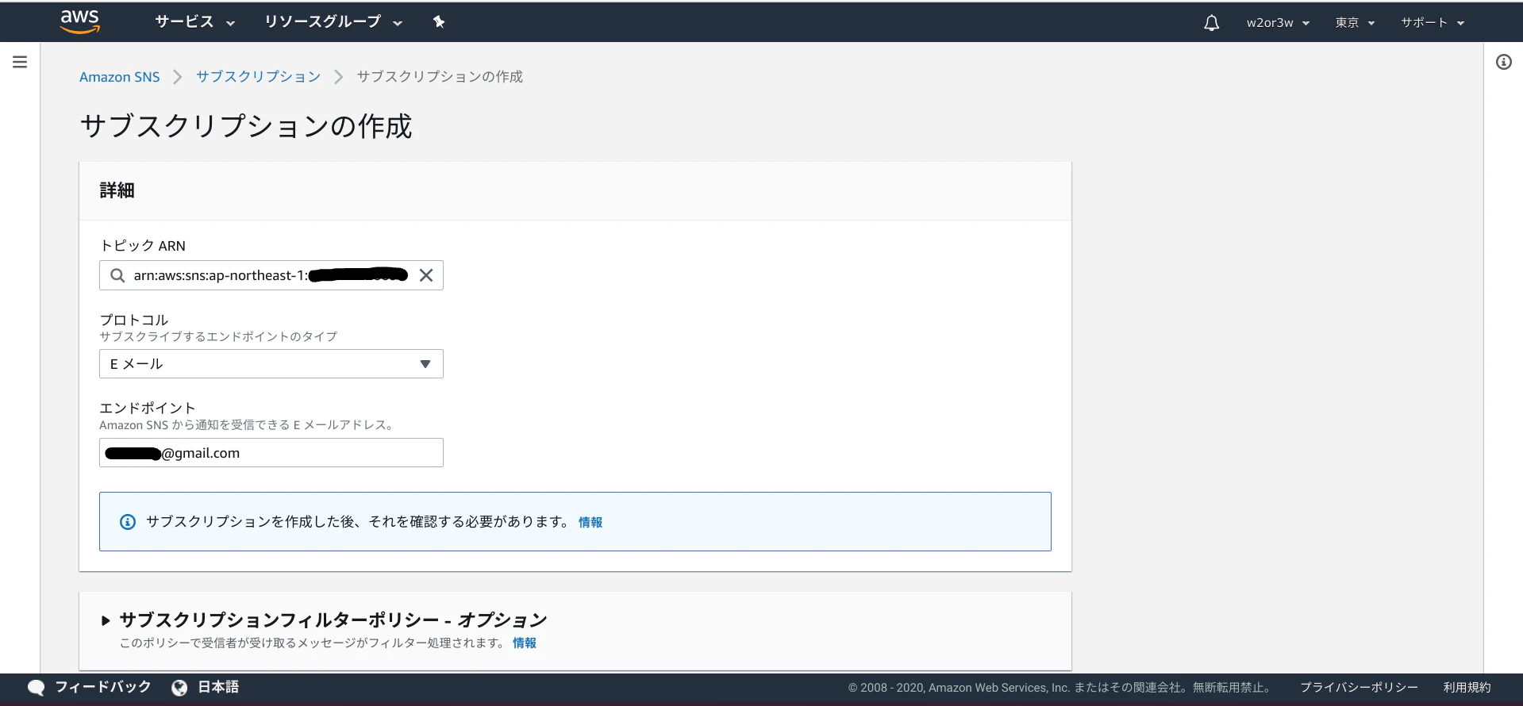Open the hamburger side navigation menu

(x=20, y=62)
